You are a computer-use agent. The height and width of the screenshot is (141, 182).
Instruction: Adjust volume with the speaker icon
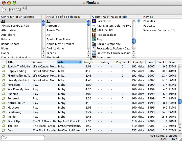(25, 8)
